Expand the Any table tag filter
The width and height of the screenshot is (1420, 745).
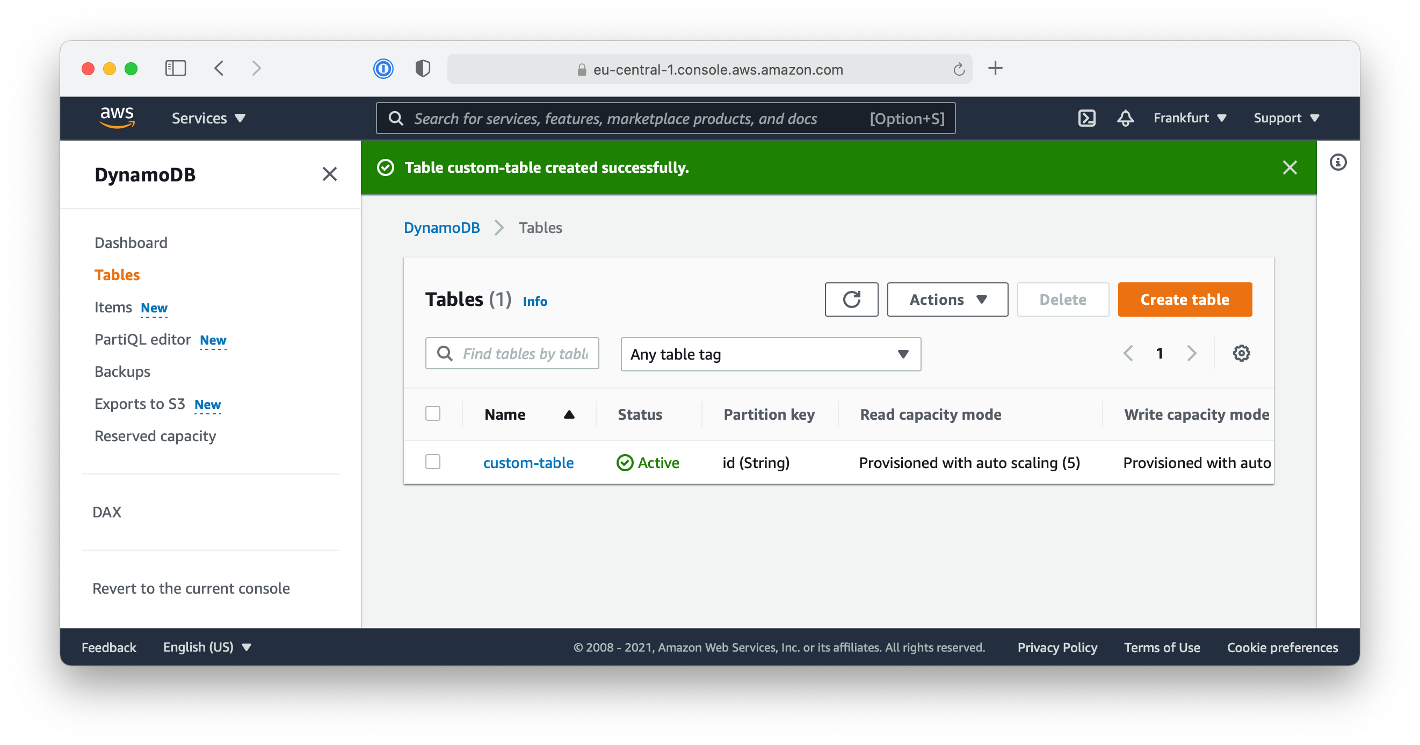pos(770,354)
